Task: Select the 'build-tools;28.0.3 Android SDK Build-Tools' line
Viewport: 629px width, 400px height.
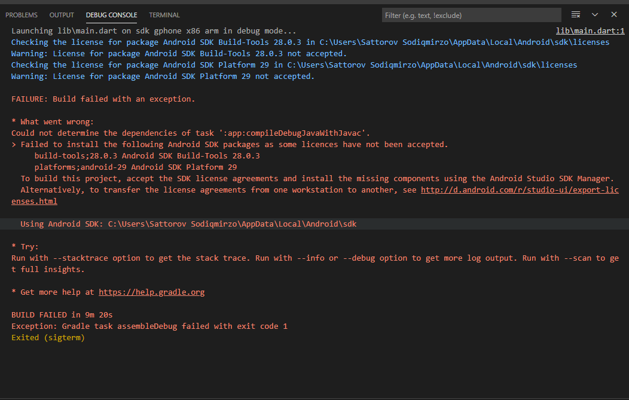Action: [x=147, y=155]
